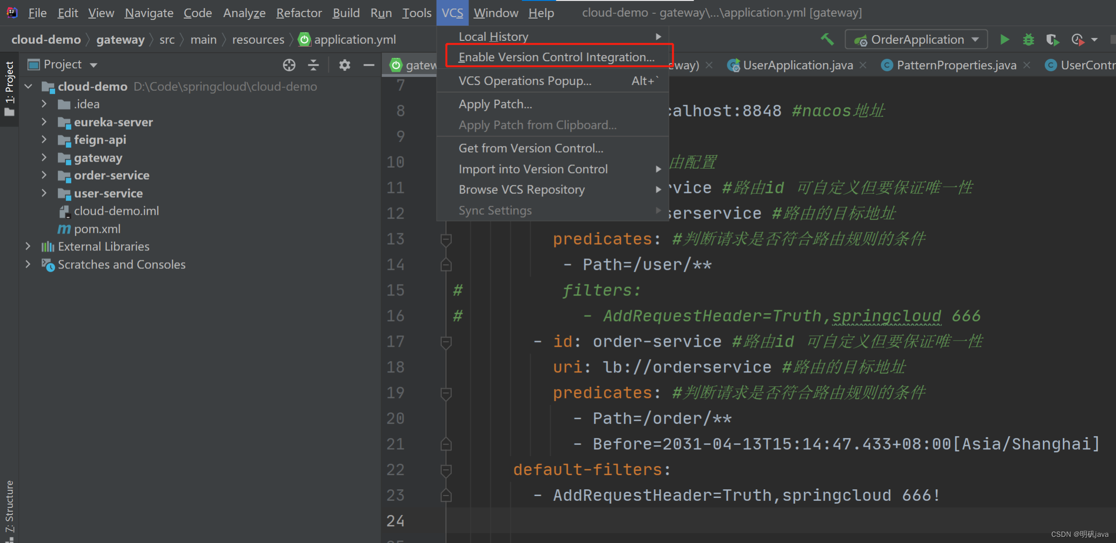The width and height of the screenshot is (1116, 543).
Task: Toggle fold marker at line 13
Action: tap(446, 239)
